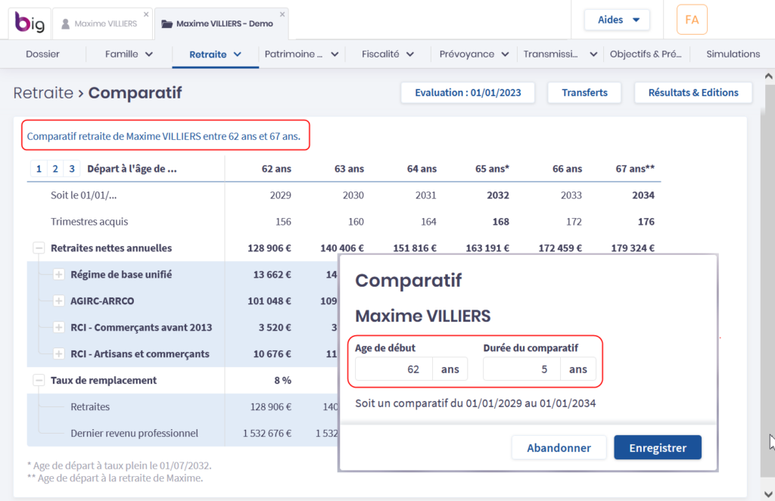Collapse the Taux de remplacement section

tap(38, 381)
